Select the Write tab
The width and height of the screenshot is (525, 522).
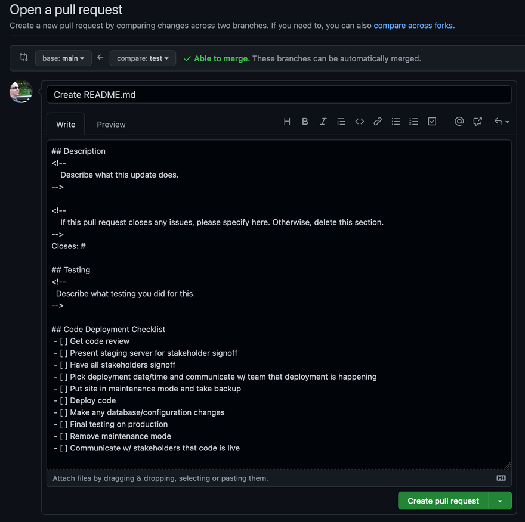pos(66,125)
